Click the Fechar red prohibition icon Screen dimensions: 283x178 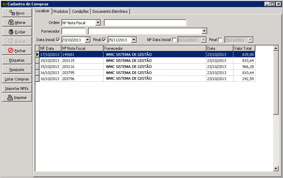coord(10,51)
